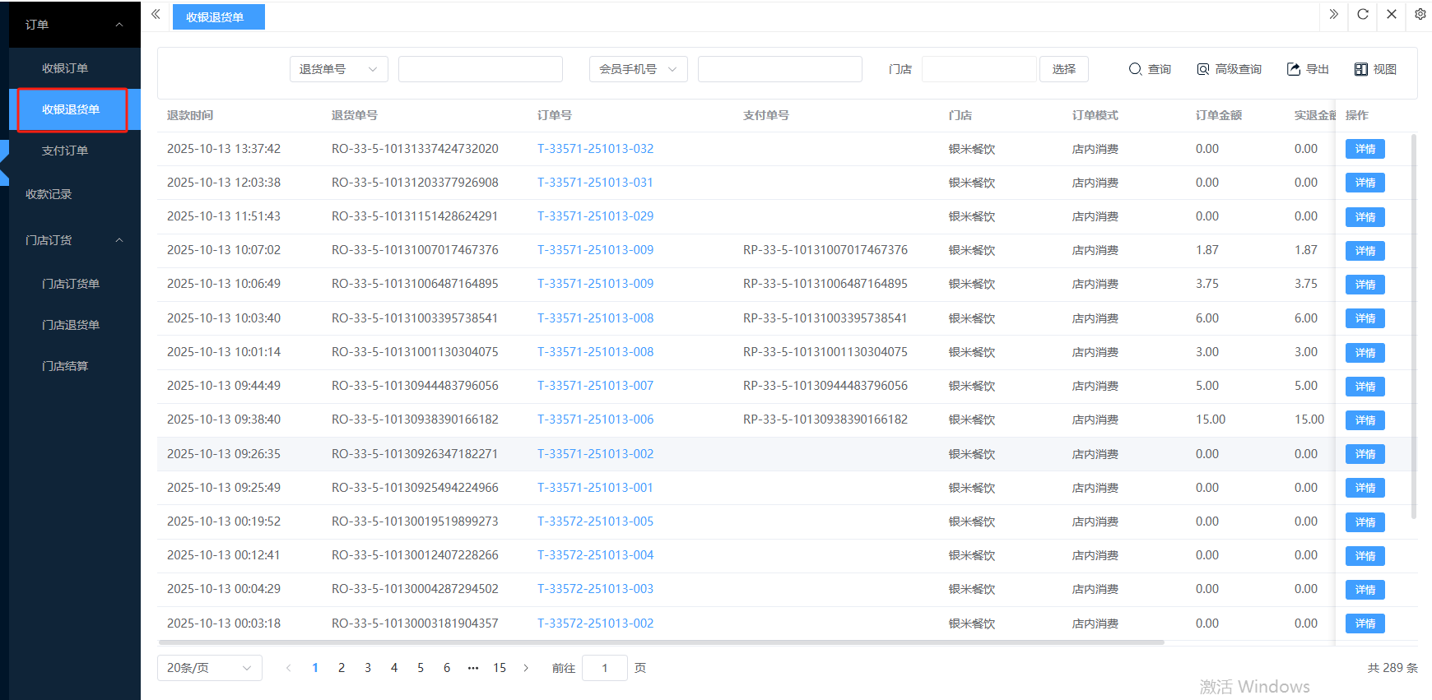This screenshot has height=700, width=1432.
Task: Click the refresh icon in tab bar
Action: coord(1363,15)
